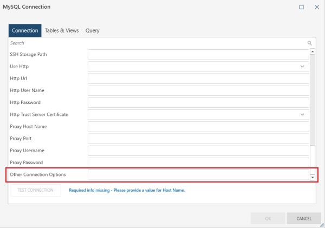Click into the Http Url field
This screenshot has width=325, height=228.
pos(198,79)
